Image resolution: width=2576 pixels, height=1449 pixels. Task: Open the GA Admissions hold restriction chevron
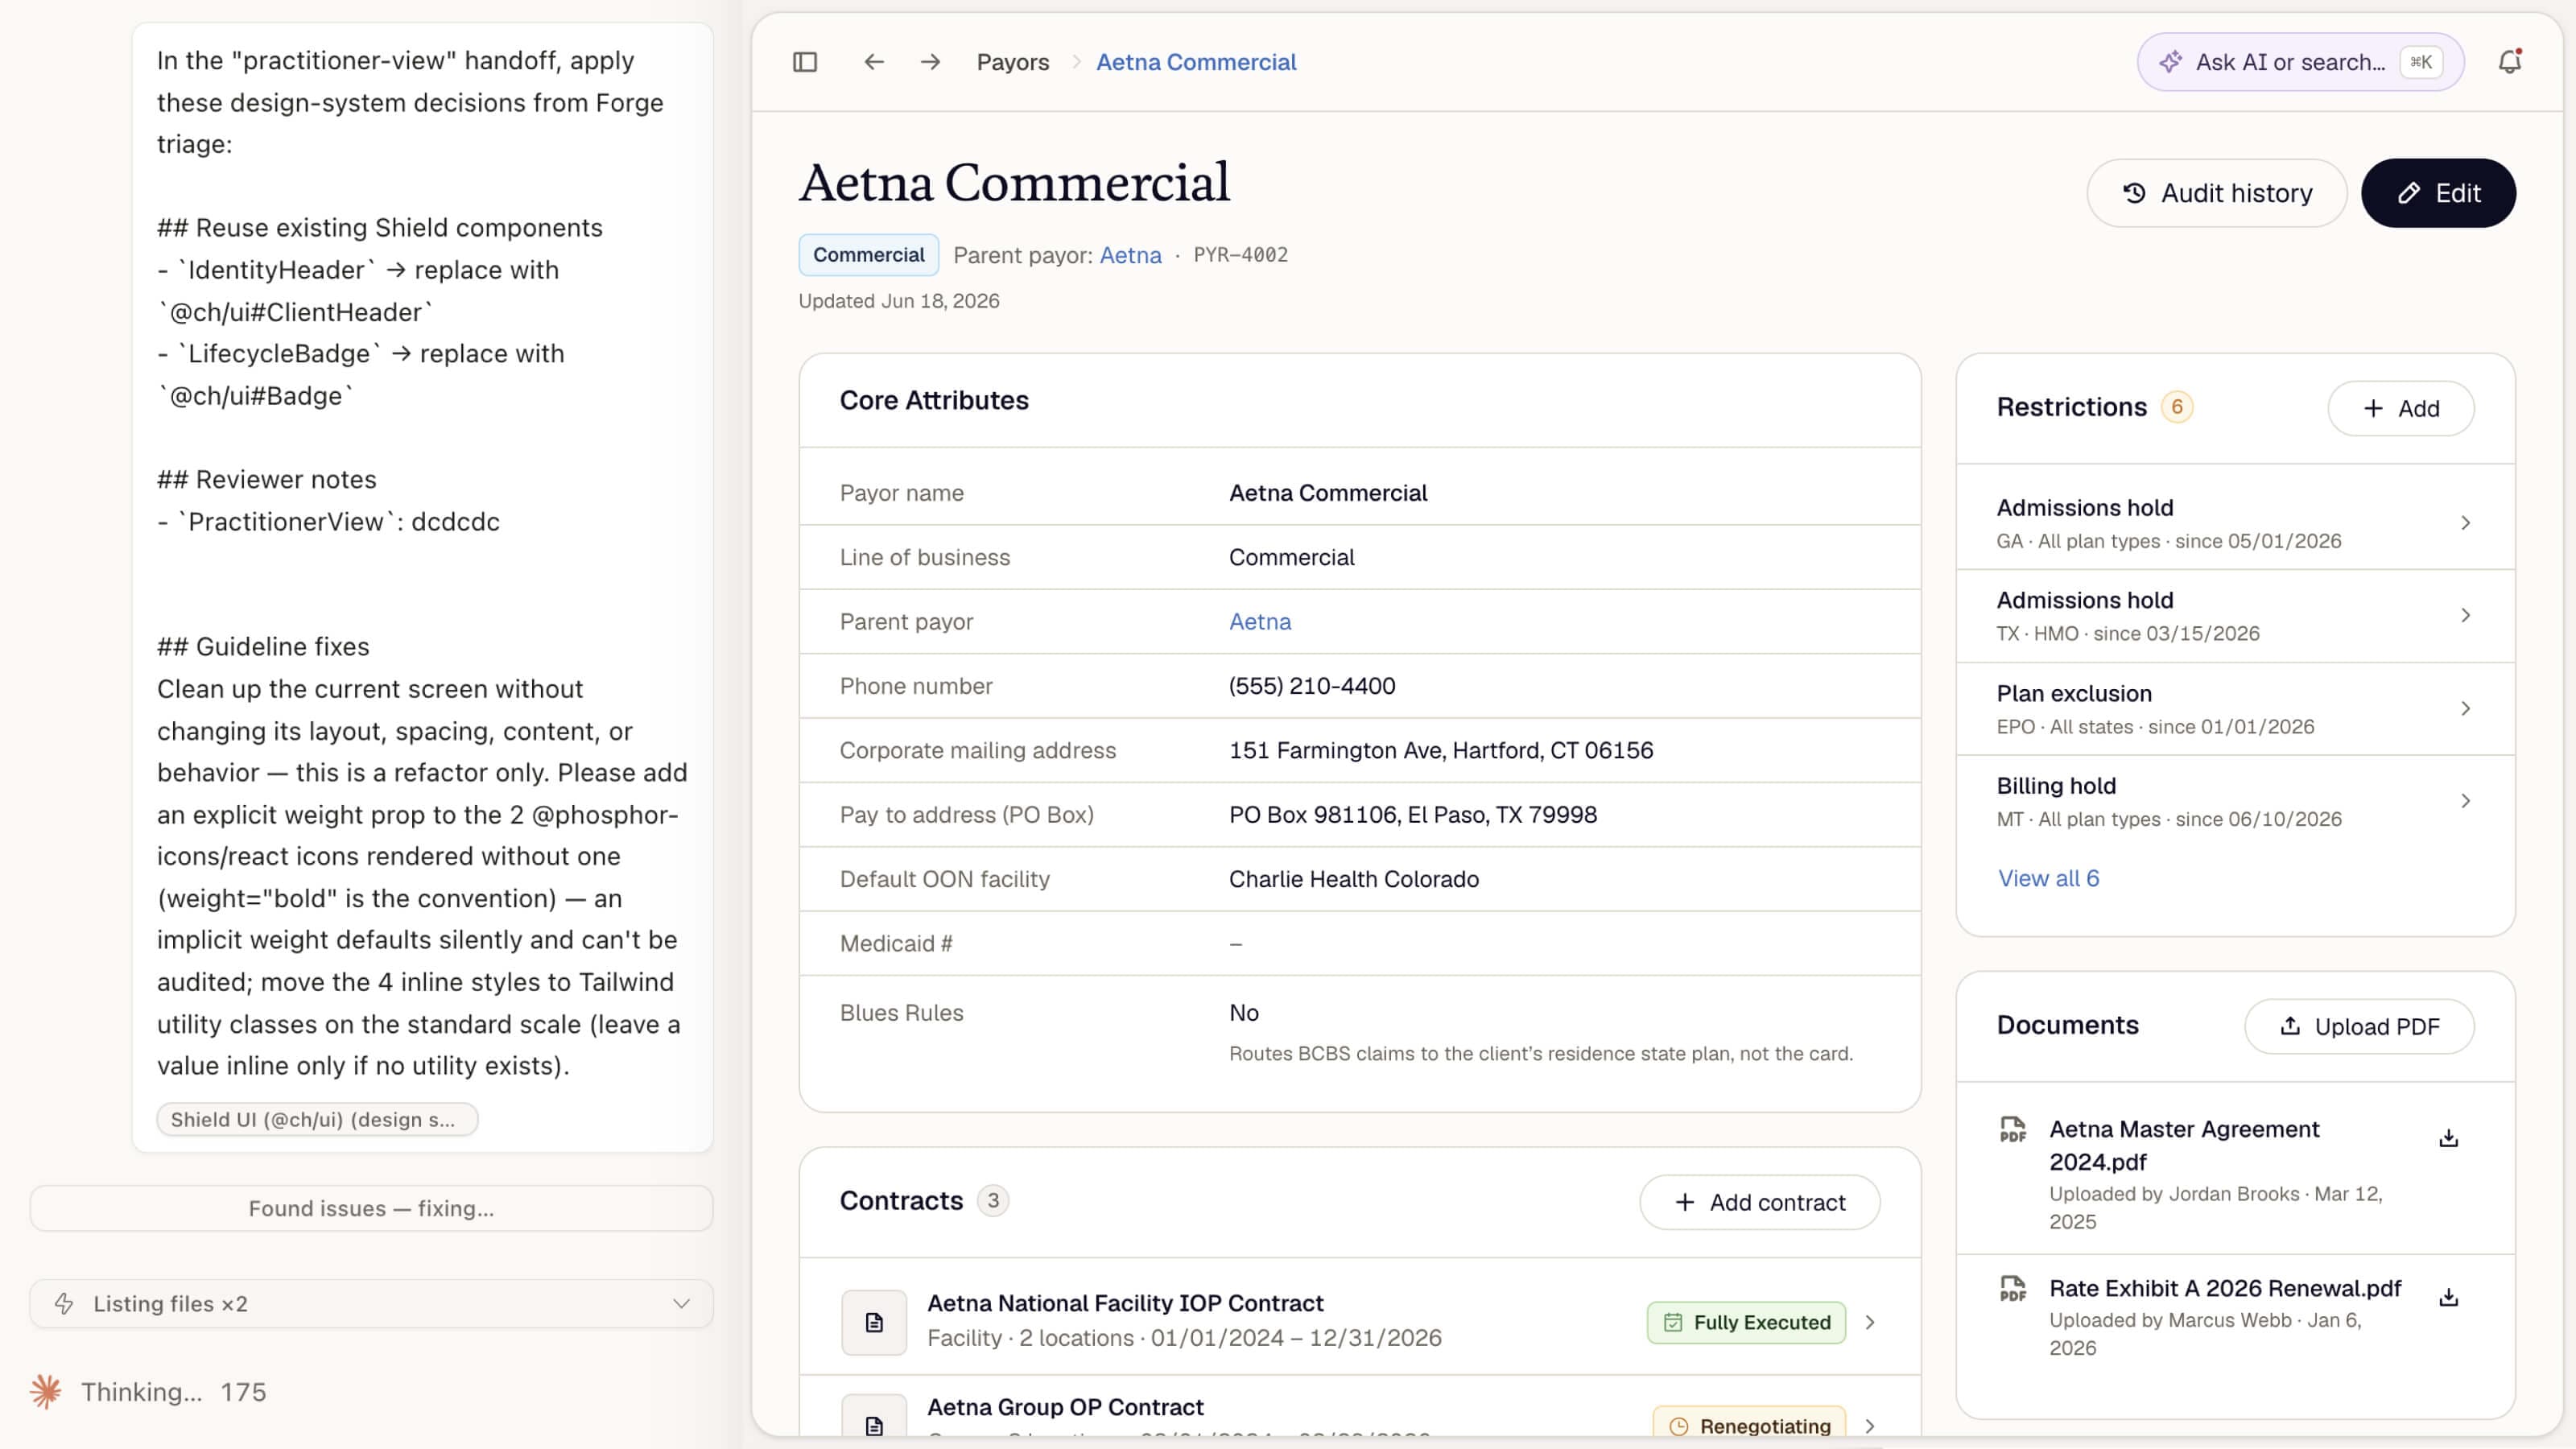pos(2466,523)
